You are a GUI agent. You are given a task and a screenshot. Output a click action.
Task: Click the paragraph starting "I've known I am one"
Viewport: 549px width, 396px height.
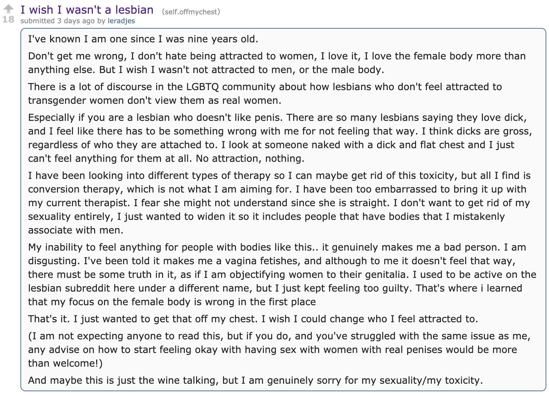pyautogui.click(x=143, y=39)
